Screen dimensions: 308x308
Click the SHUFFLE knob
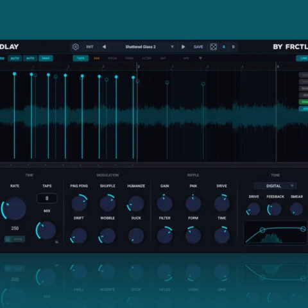tap(108, 203)
